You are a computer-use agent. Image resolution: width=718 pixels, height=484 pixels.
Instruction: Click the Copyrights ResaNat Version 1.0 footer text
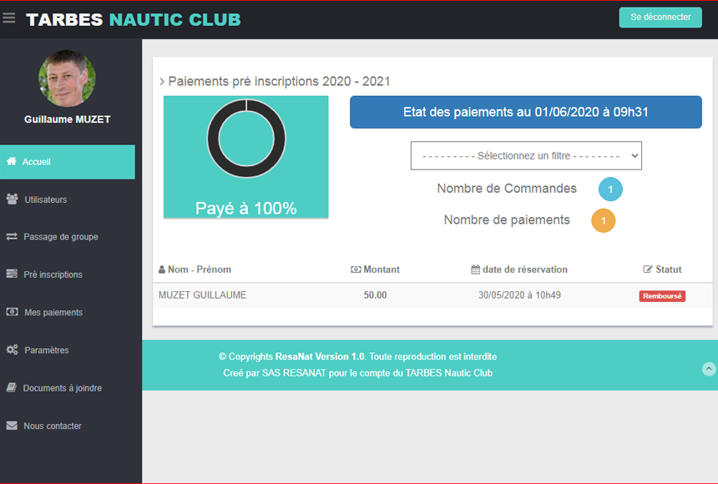coord(357,356)
